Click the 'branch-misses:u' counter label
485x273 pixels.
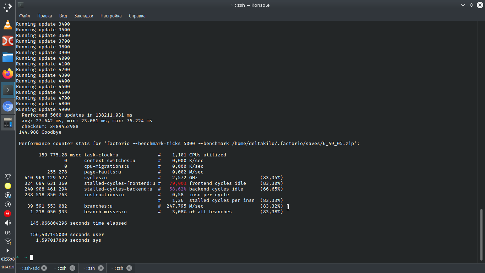click(105, 212)
